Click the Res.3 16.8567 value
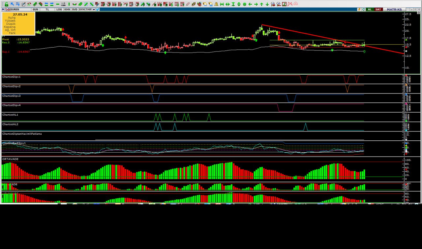The image size is (422, 249). pos(23,43)
